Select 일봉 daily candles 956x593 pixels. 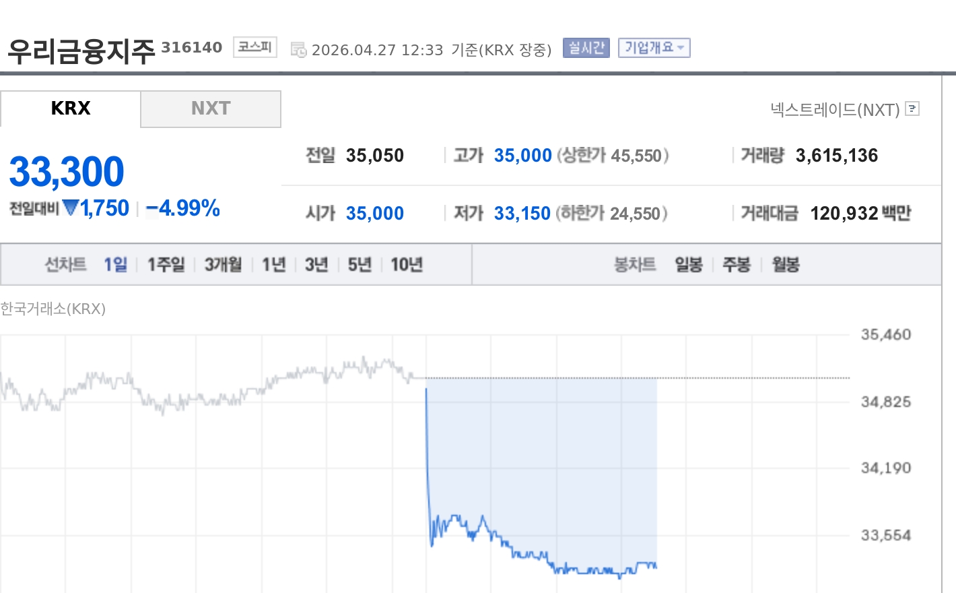688,264
